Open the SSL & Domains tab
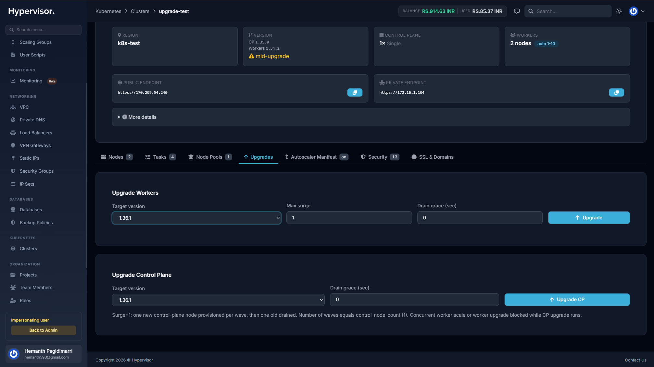The width and height of the screenshot is (654, 367). [x=432, y=157]
